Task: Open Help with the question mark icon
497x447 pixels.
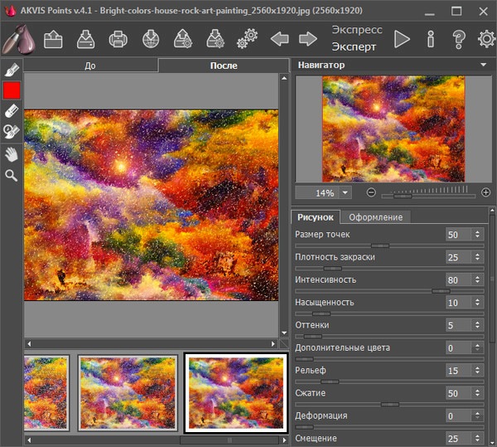Action: coord(460,39)
